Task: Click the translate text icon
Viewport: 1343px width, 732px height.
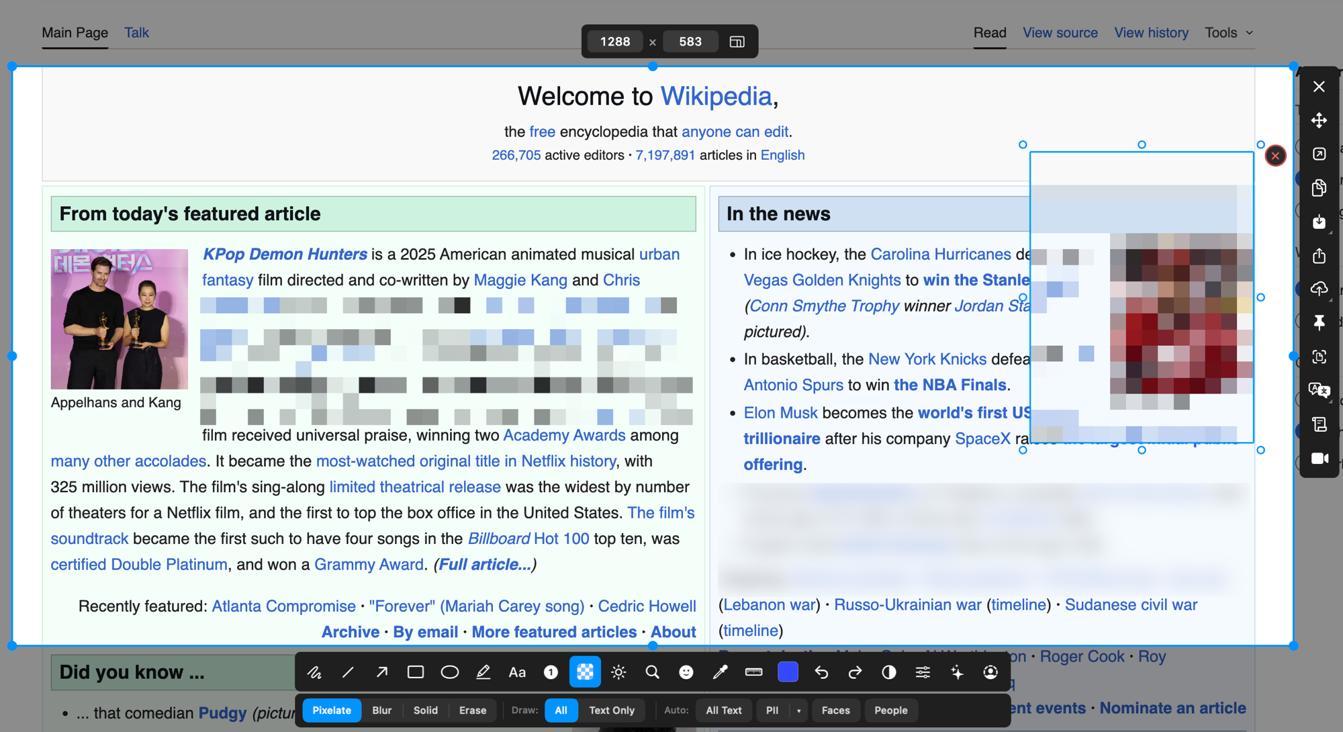Action: click(1319, 390)
